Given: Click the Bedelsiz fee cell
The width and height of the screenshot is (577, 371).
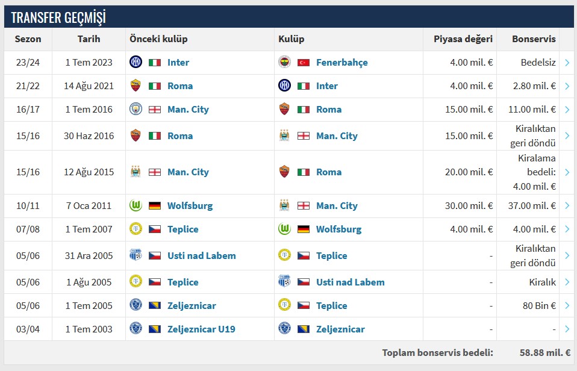Looking at the screenshot, I should tap(538, 62).
